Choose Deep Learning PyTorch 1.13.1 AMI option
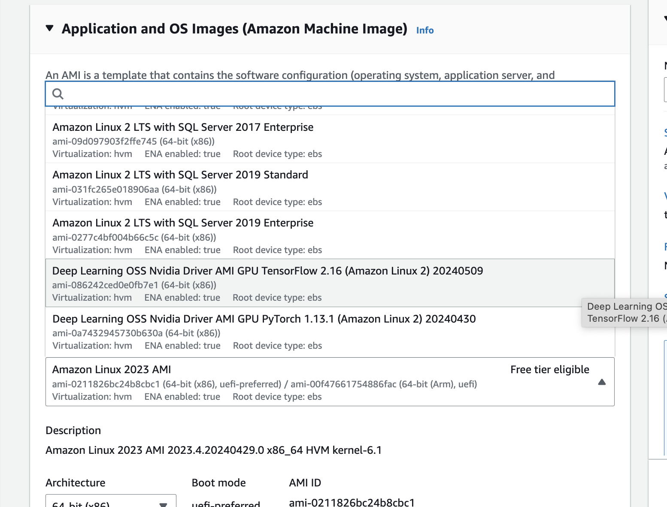 330,331
